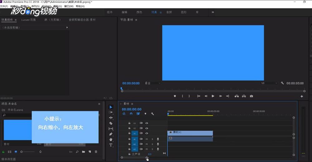Hide track V3 with eye icon
Image resolution: width=312 pixels, height=162 pixels.
click(147, 123)
